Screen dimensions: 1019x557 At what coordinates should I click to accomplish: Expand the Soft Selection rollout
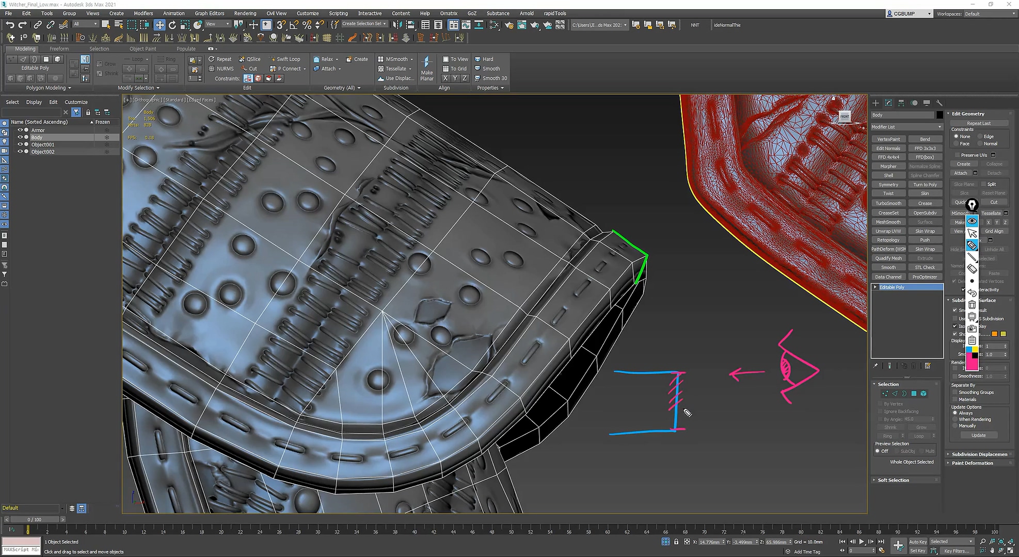click(x=893, y=480)
